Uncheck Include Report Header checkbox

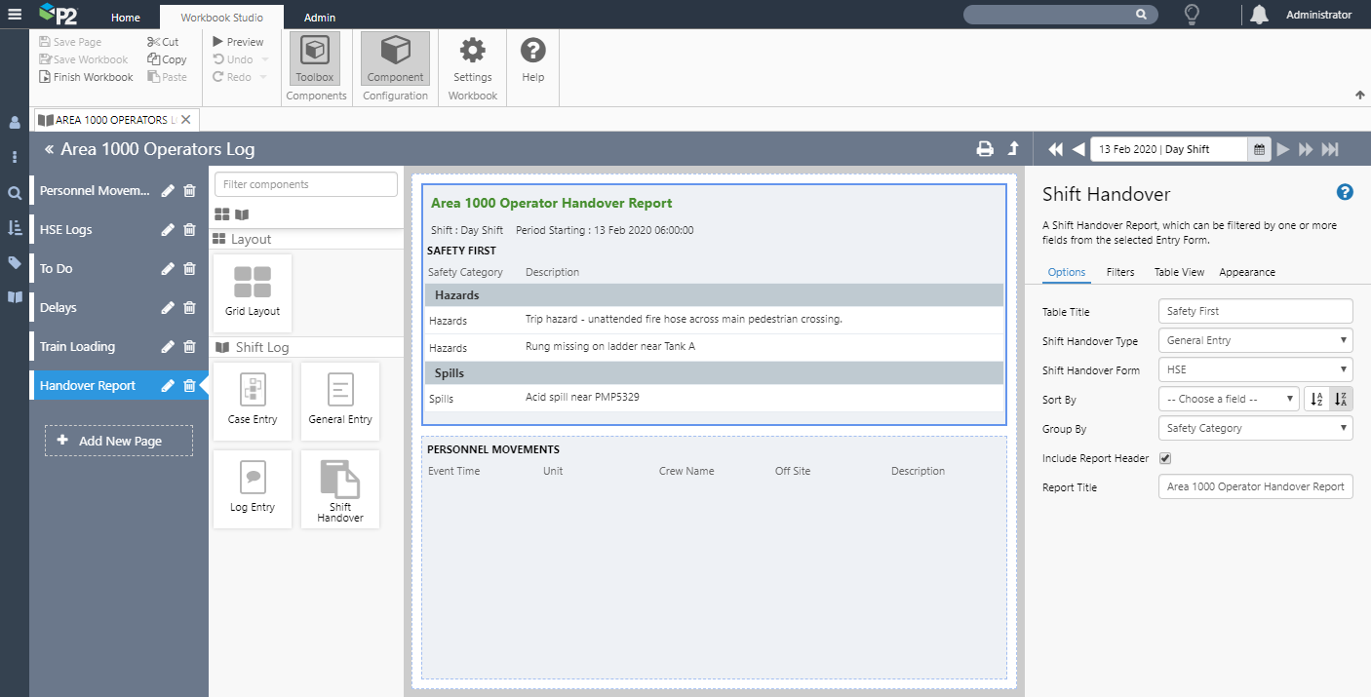tap(1164, 458)
